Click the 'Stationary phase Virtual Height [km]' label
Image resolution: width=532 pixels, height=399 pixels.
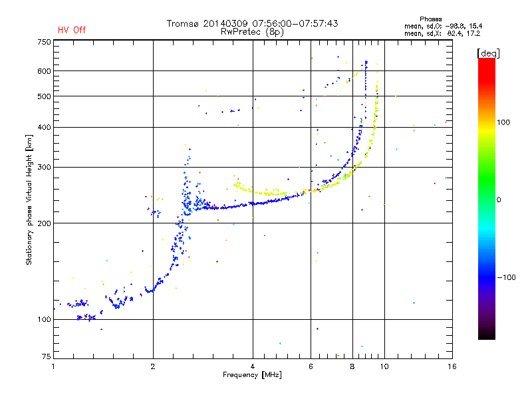[x=29, y=199]
